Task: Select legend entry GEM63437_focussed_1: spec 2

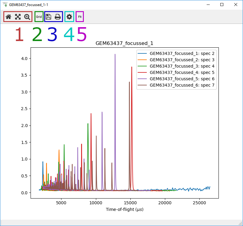Action: (182, 53)
